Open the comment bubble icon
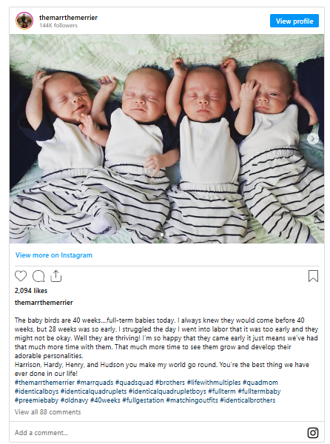This screenshot has height=444, width=330. pyautogui.click(x=38, y=276)
